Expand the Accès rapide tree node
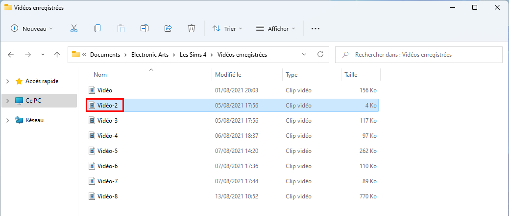Image resolution: width=509 pixels, height=216 pixels. (7, 81)
